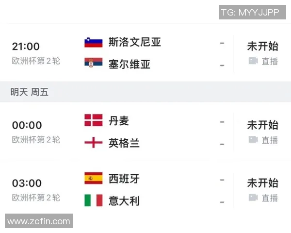Click the England flag icon
The height and width of the screenshot is (233, 291).
94,143
